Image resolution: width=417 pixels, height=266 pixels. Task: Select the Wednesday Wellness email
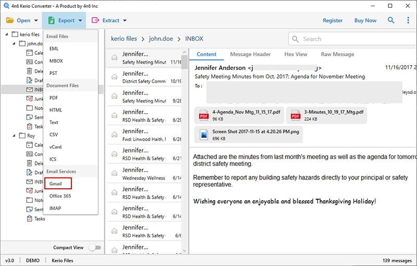click(144, 174)
